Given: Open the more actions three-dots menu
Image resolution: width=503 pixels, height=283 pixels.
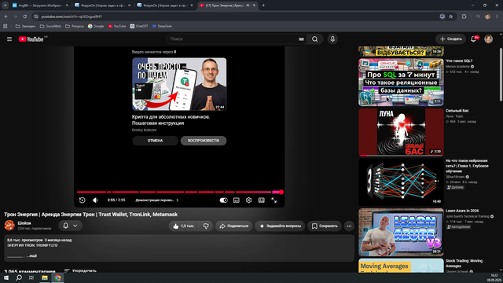Looking at the screenshot, I should [x=349, y=226].
